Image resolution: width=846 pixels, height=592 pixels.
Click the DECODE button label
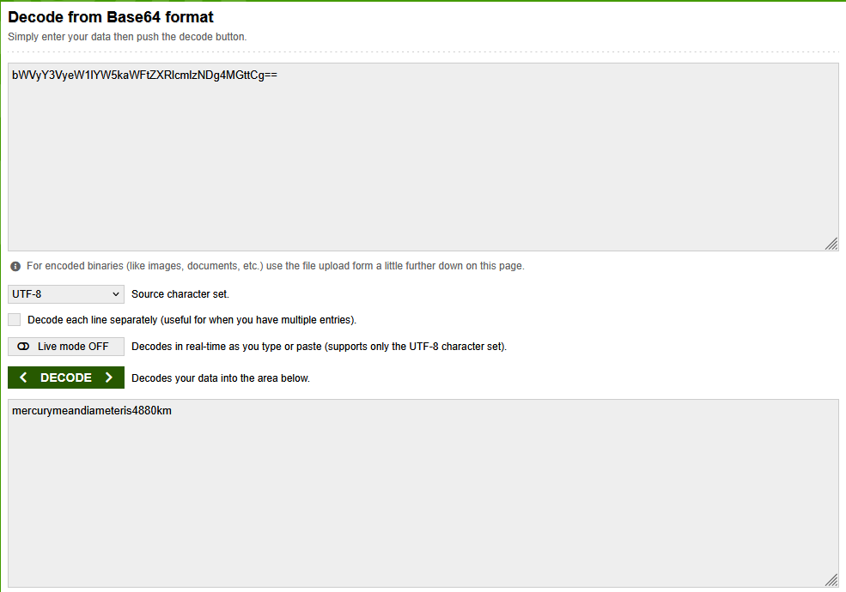(x=66, y=378)
